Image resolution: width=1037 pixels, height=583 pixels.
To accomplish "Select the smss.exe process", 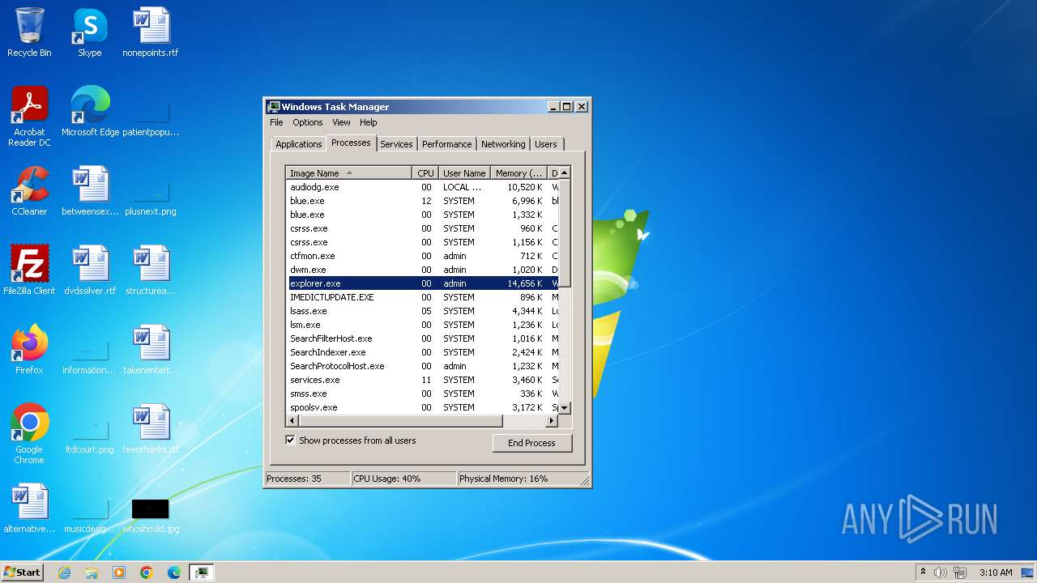I will (424, 394).
